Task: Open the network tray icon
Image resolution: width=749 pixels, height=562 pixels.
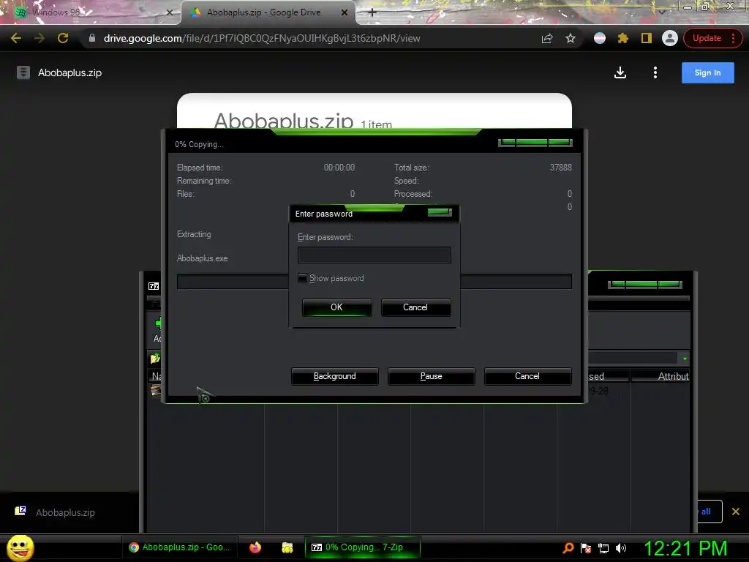Action: coord(603,548)
